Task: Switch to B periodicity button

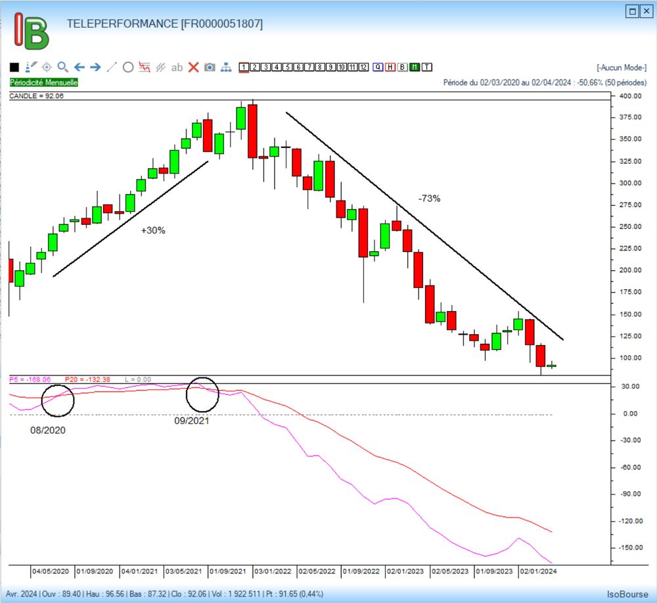Action: coord(402,67)
